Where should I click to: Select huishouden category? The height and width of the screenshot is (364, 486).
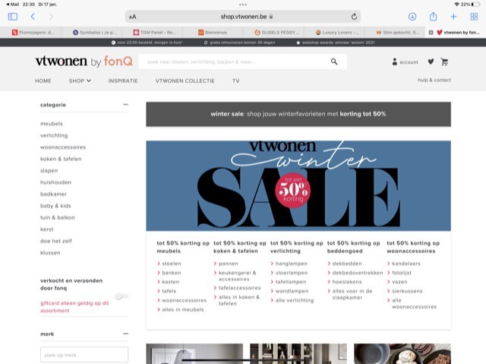pos(55,182)
